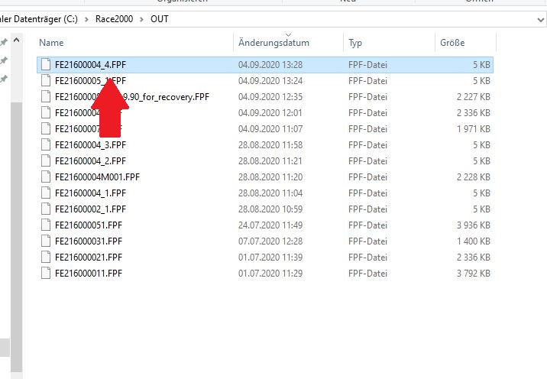547x379 pixels.
Task: Click the 04.09.2020 12:01 date cell
Action: [x=270, y=113]
